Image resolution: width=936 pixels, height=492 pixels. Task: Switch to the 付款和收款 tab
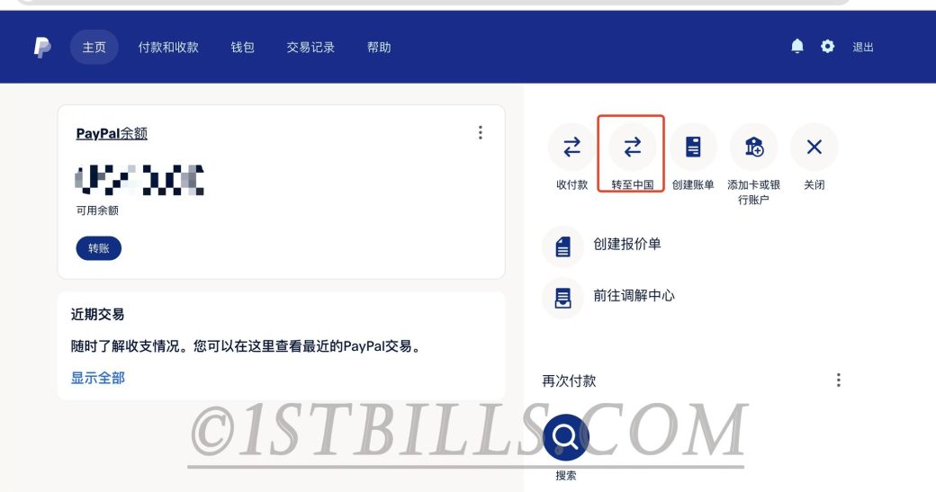pos(168,47)
